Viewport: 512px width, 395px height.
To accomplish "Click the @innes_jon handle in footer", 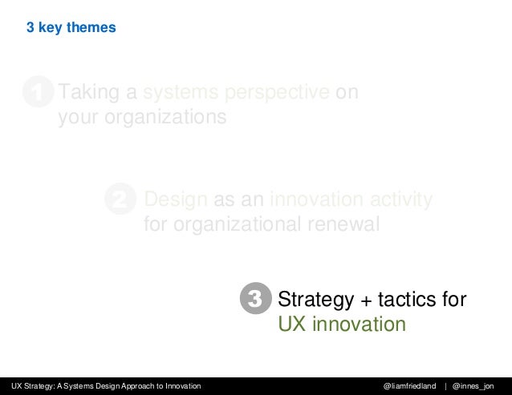I will point(473,386).
